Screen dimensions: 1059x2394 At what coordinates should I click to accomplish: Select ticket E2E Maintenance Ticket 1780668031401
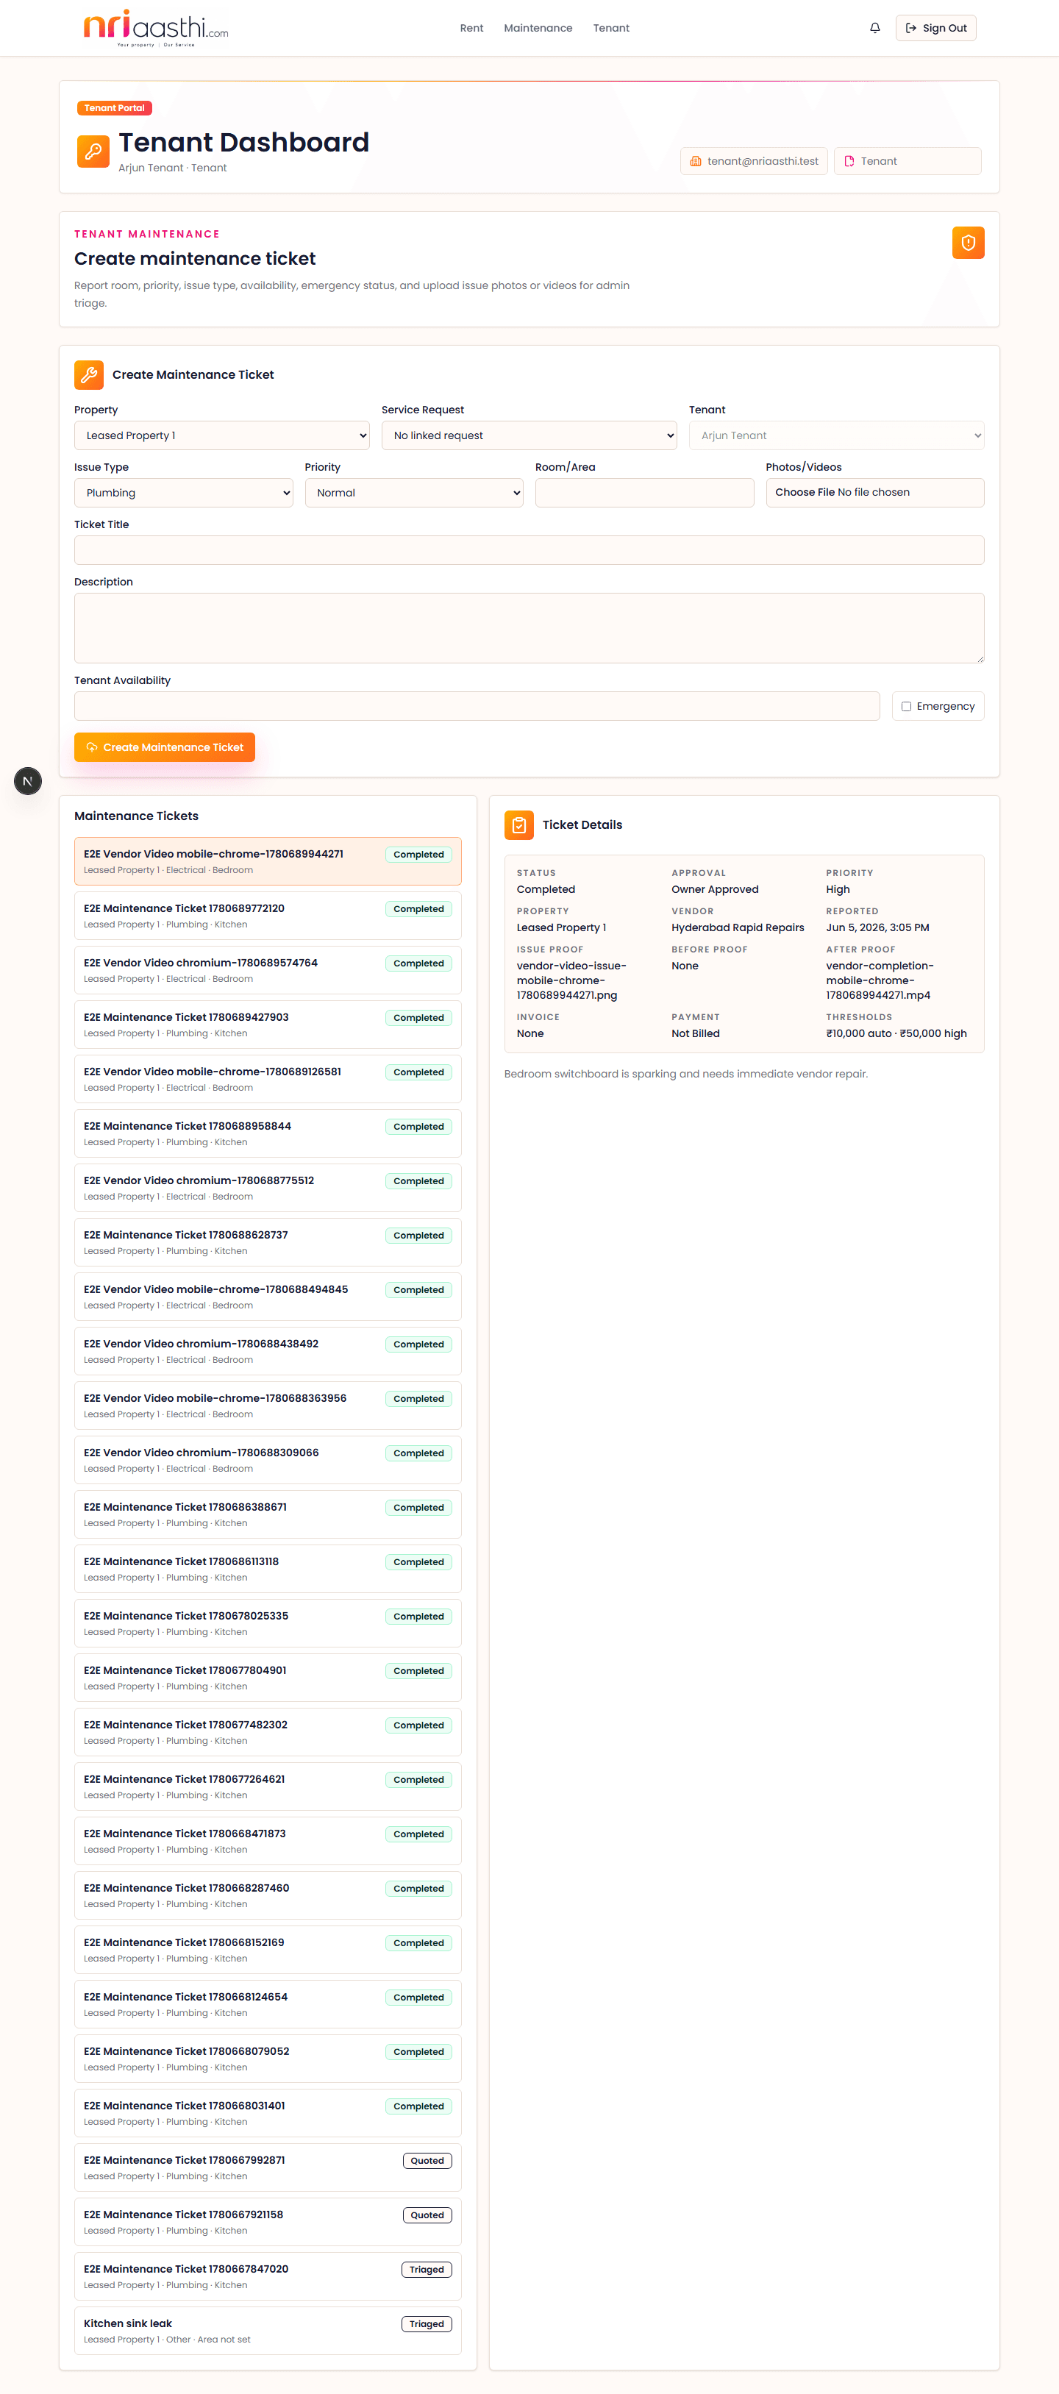click(x=268, y=2113)
